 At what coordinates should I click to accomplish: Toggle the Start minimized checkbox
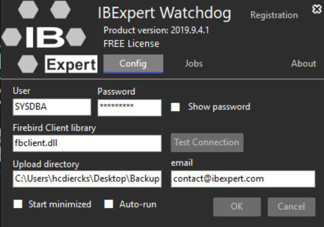[x=18, y=204]
